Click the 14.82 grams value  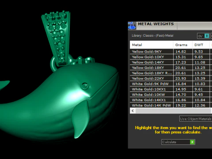point(181,52)
